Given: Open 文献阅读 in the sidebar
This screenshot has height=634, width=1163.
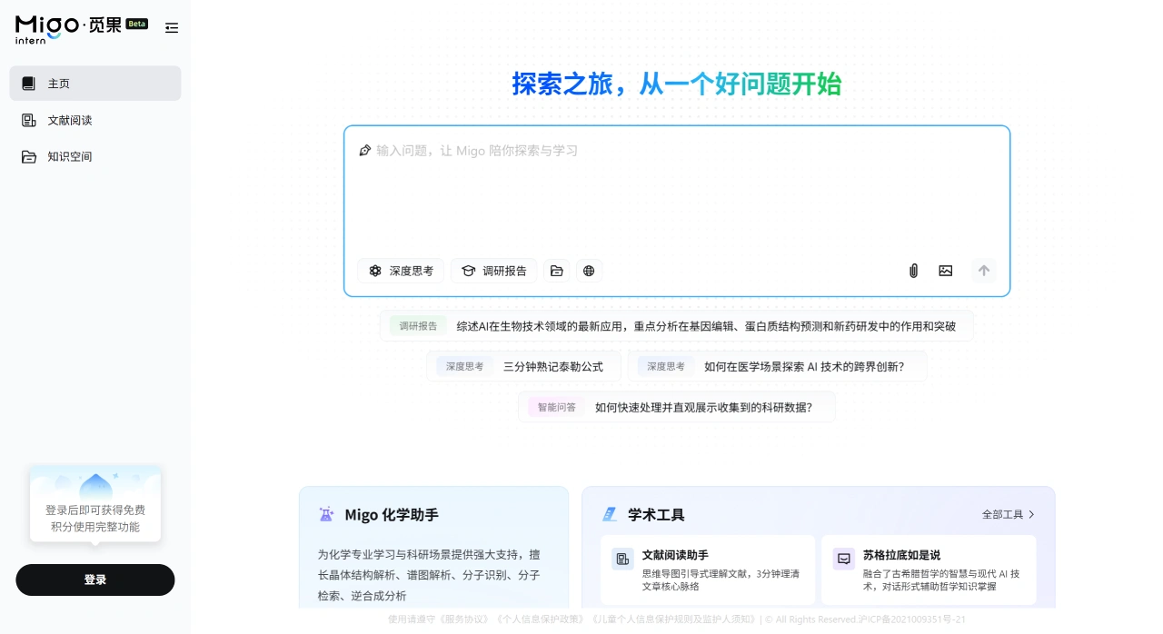Looking at the screenshot, I should (x=95, y=120).
